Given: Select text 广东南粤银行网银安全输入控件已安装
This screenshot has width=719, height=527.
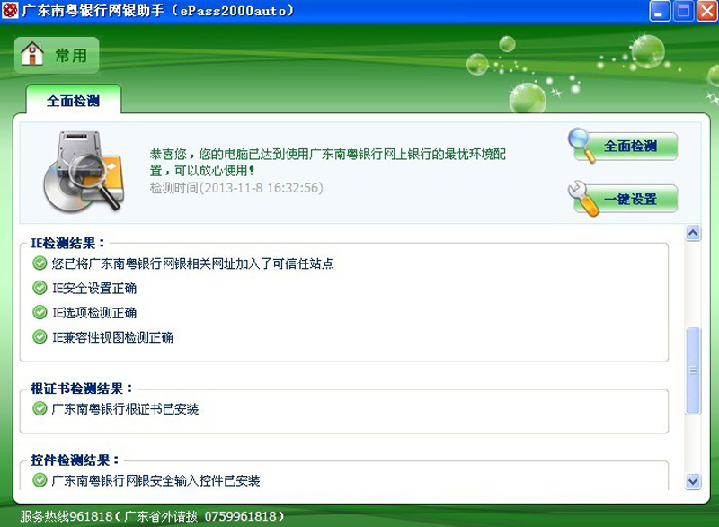Looking at the screenshot, I should 155,480.
